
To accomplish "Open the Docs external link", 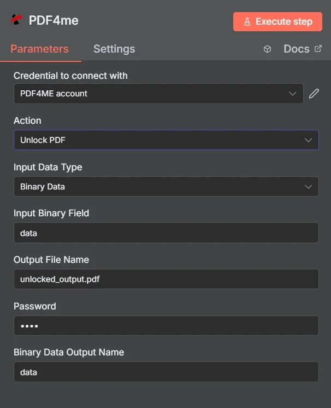I will [303, 49].
